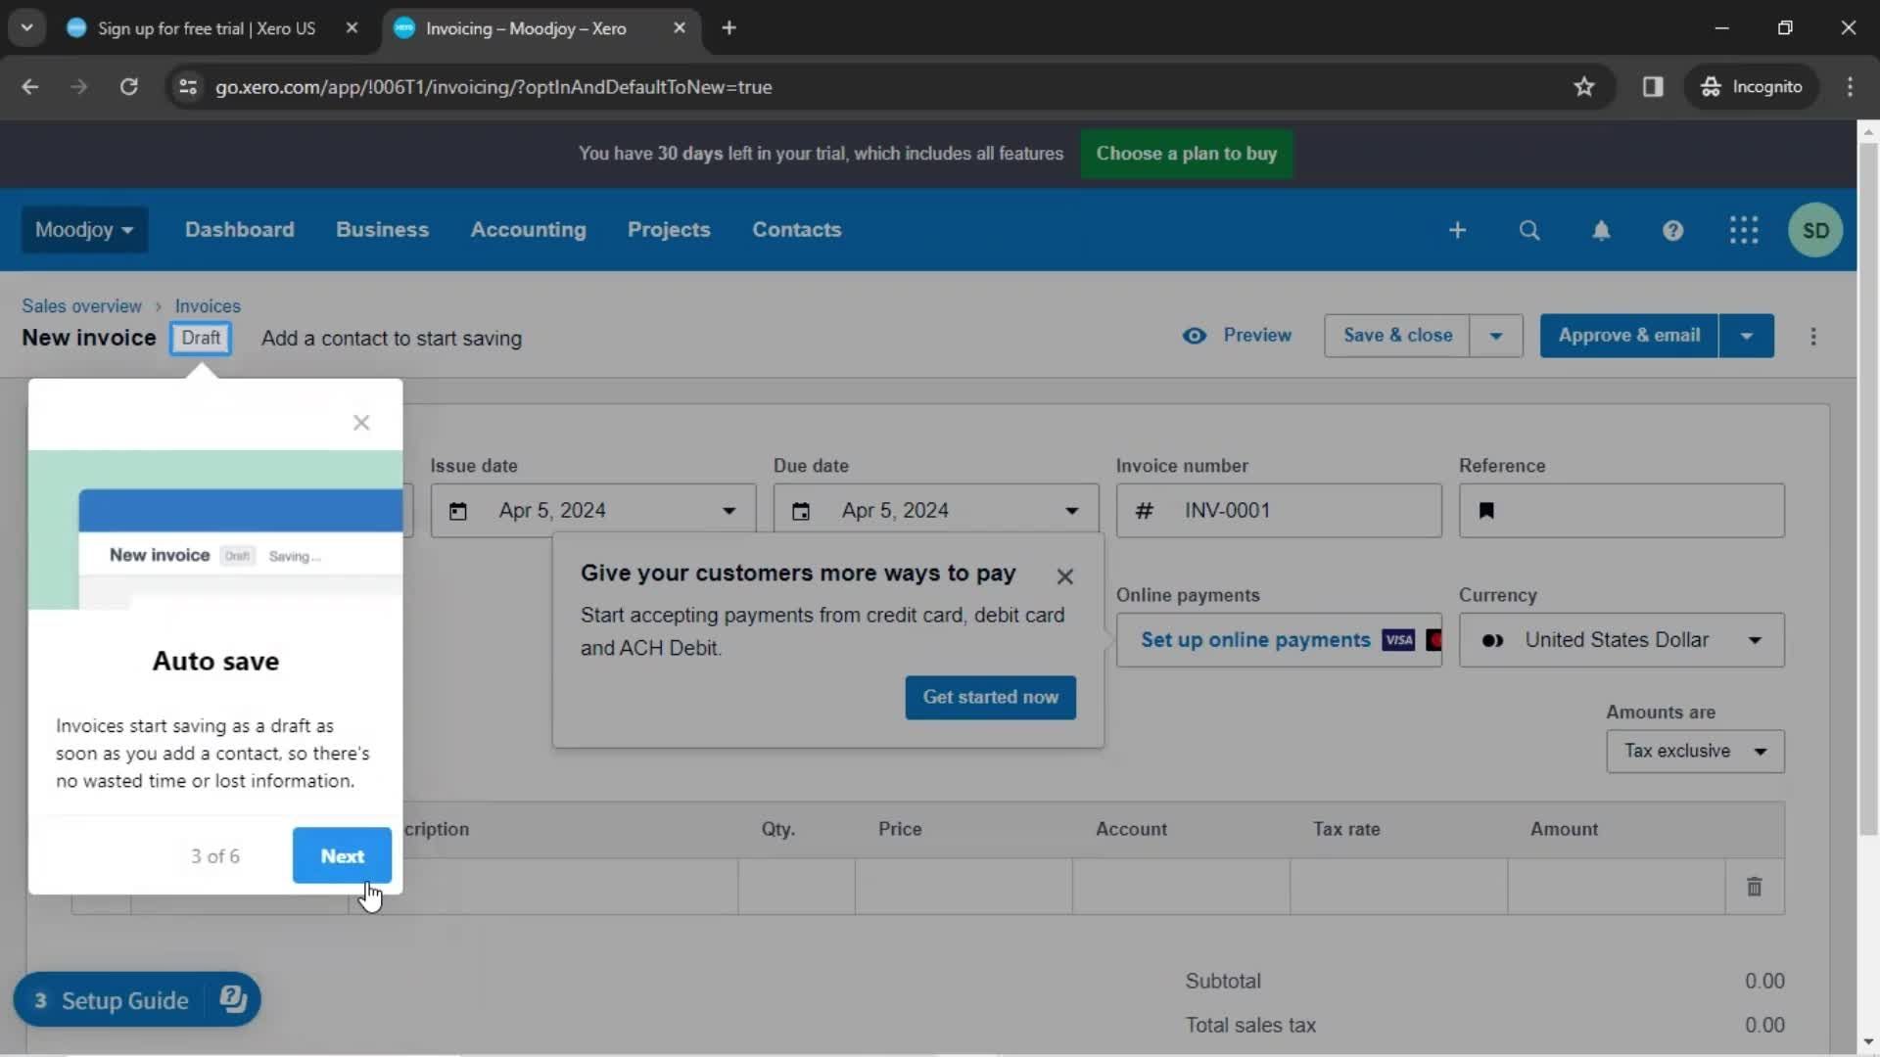Open a new browser tab
This screenshot has height=1057, width=1880.
point(728,28)
